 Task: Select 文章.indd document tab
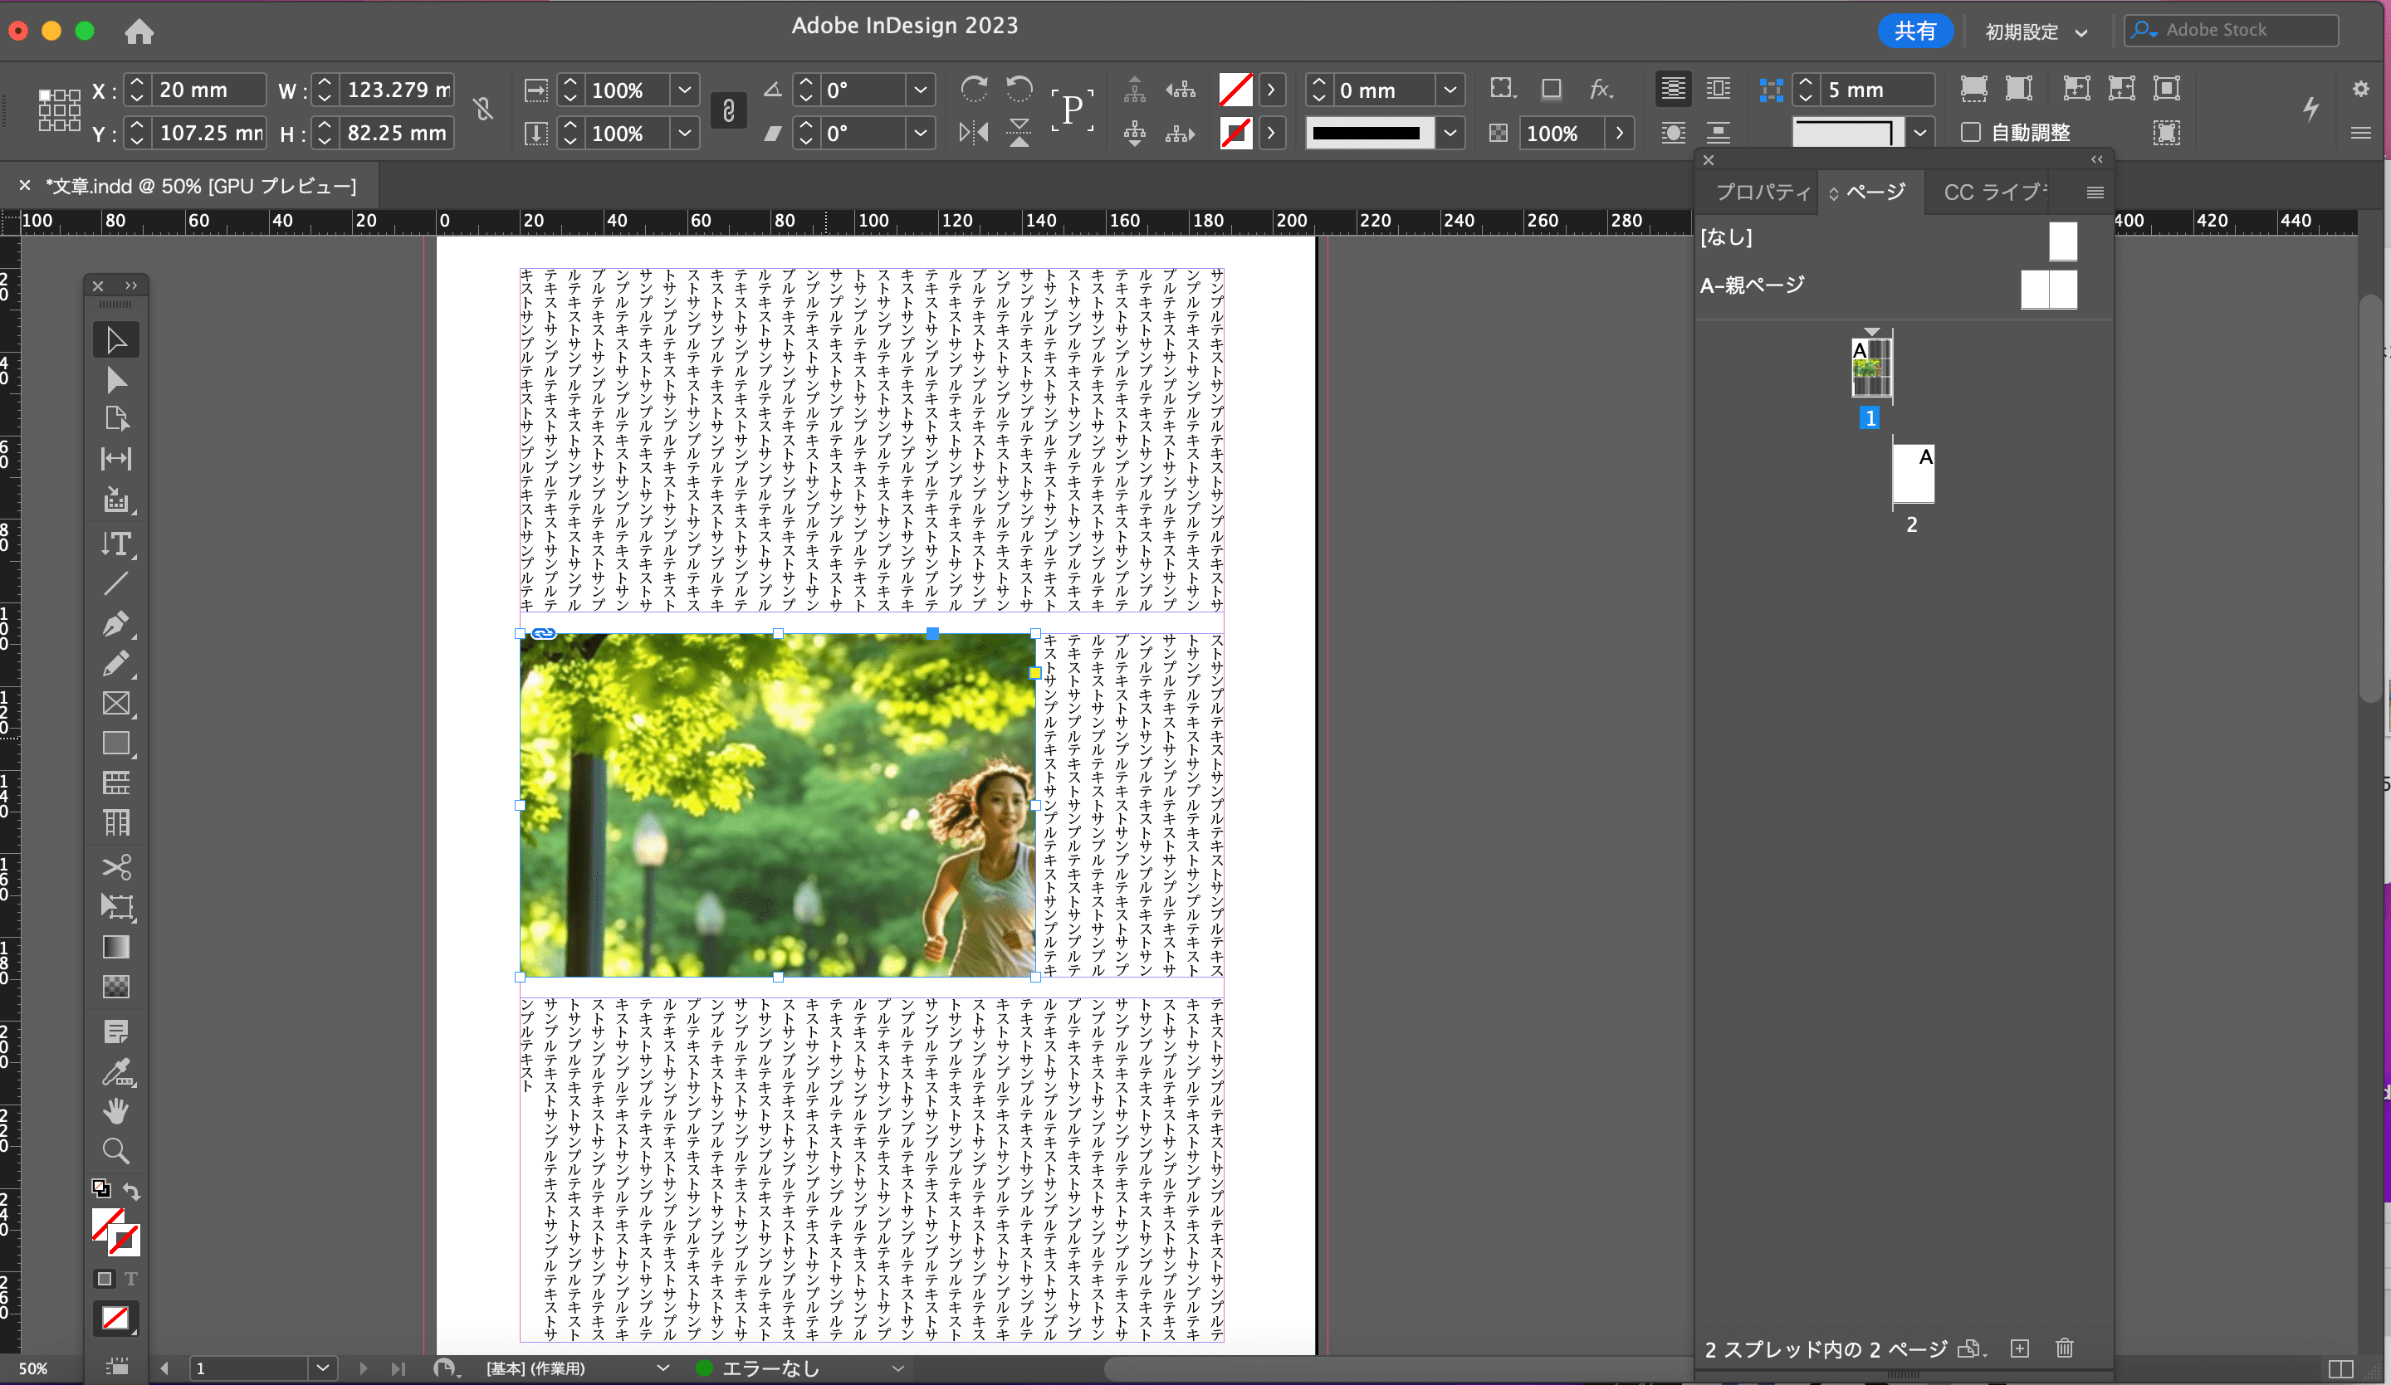point(201,186)
